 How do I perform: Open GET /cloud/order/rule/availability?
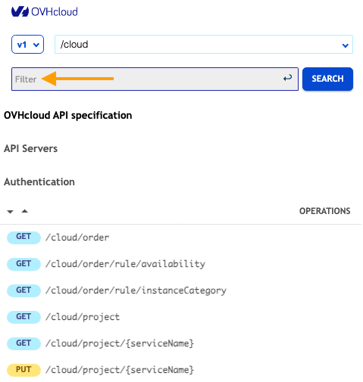point(125,264)
